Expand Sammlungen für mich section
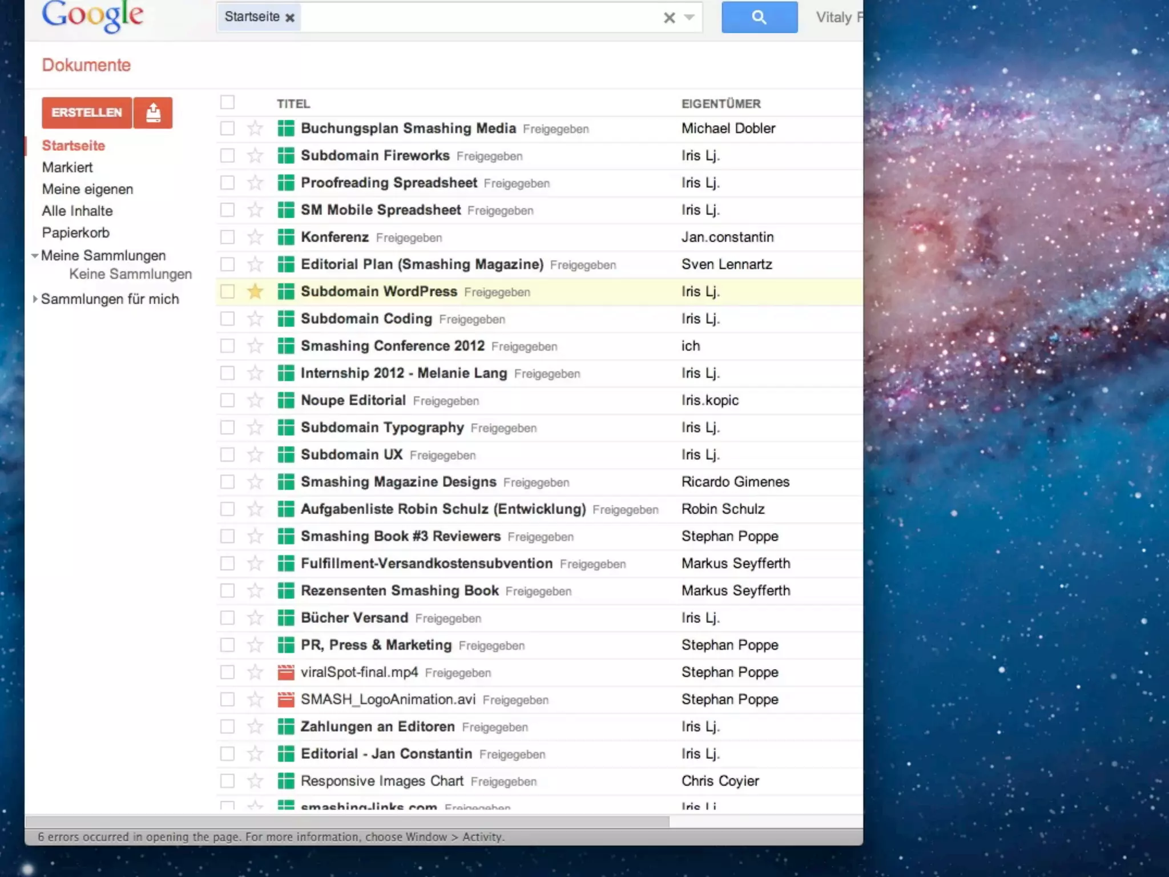The image size is (1169, 877). 35,299
